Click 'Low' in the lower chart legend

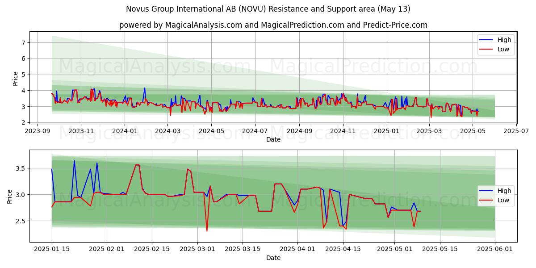click(x=503, y=200)
